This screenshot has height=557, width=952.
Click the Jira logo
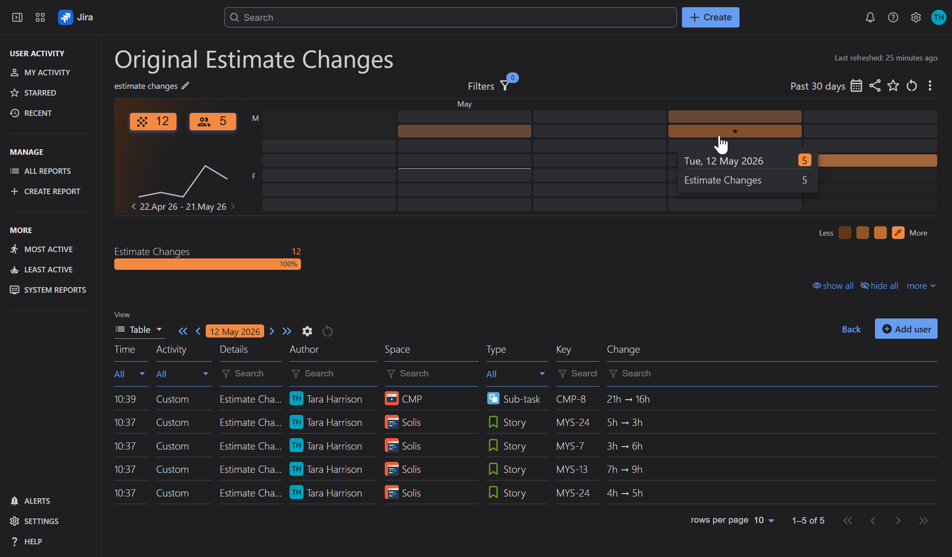75,17
